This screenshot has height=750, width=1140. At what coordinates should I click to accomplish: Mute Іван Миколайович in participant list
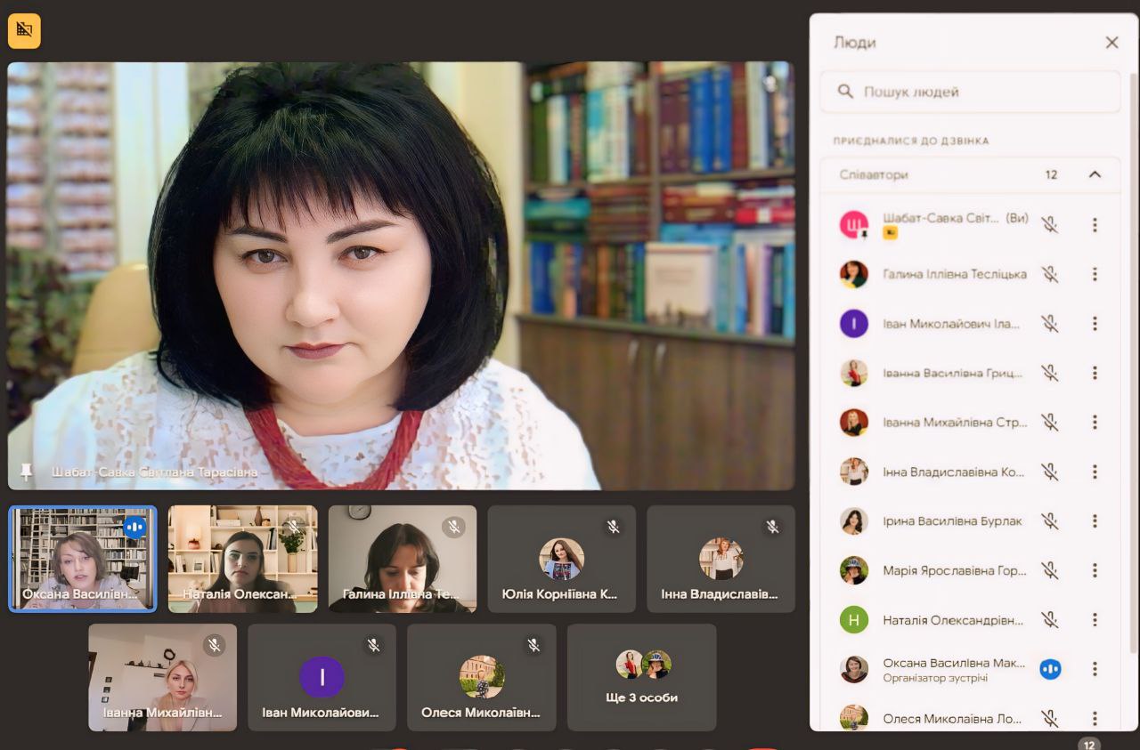(x=1050, y=324)
